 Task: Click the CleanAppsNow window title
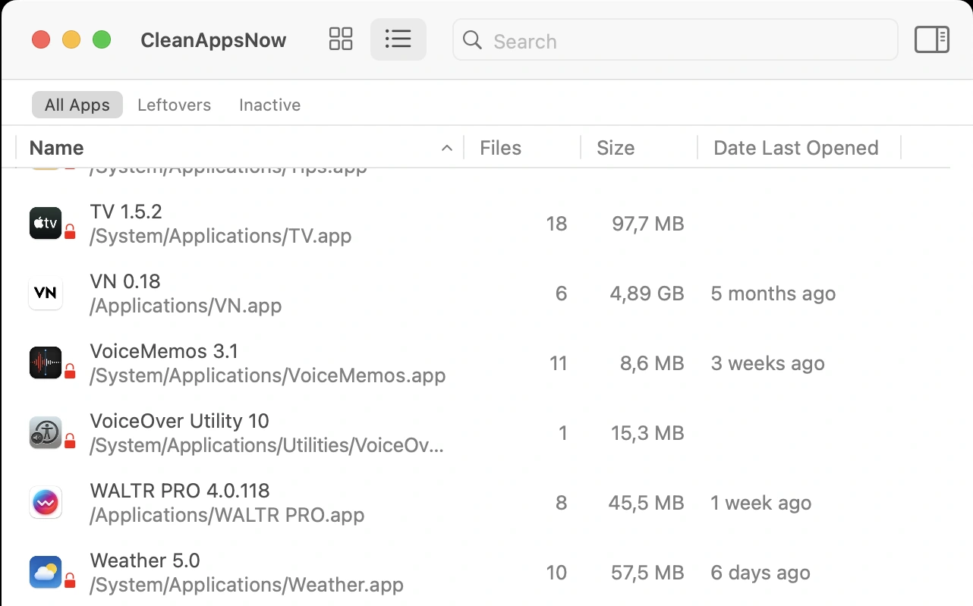coord(213,40)
